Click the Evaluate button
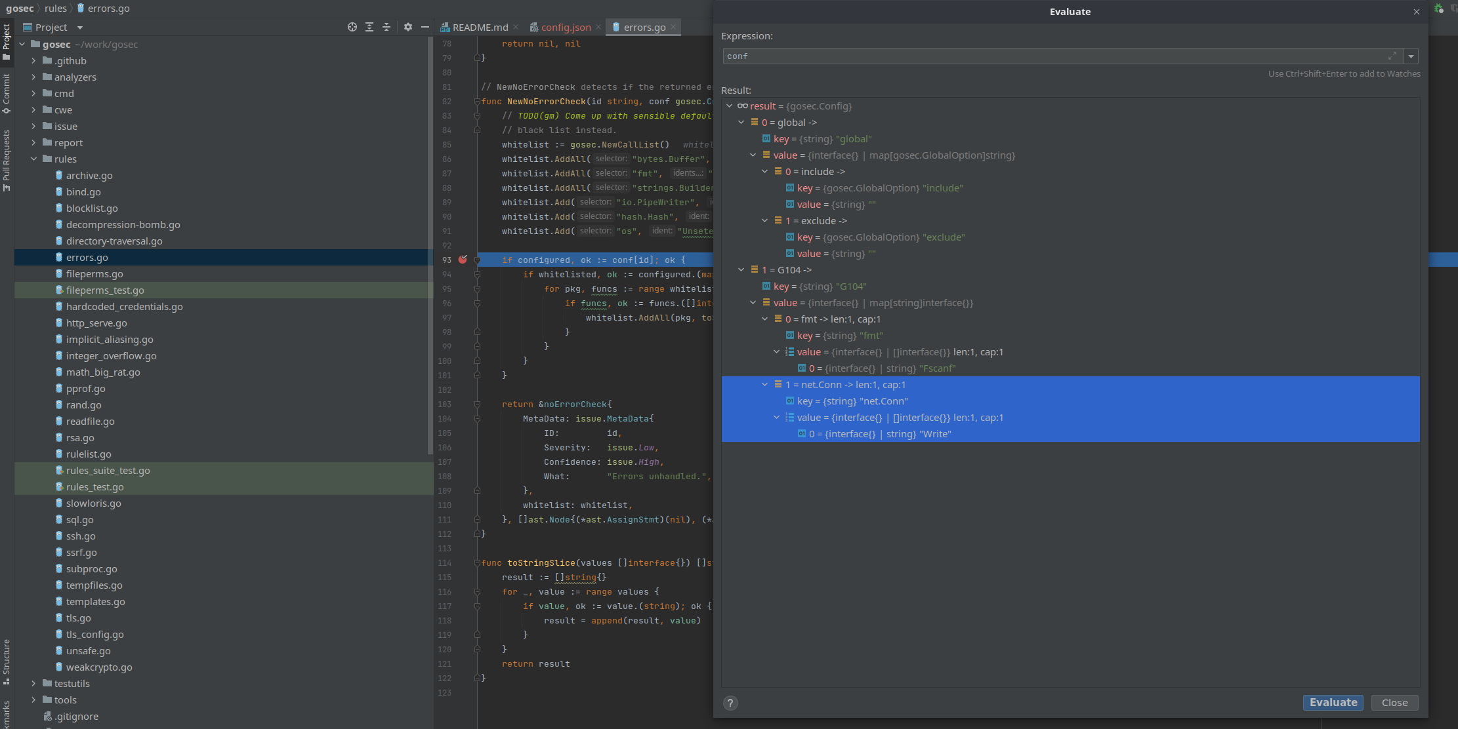The image size is (1458, 729). tap(1333, 702)
